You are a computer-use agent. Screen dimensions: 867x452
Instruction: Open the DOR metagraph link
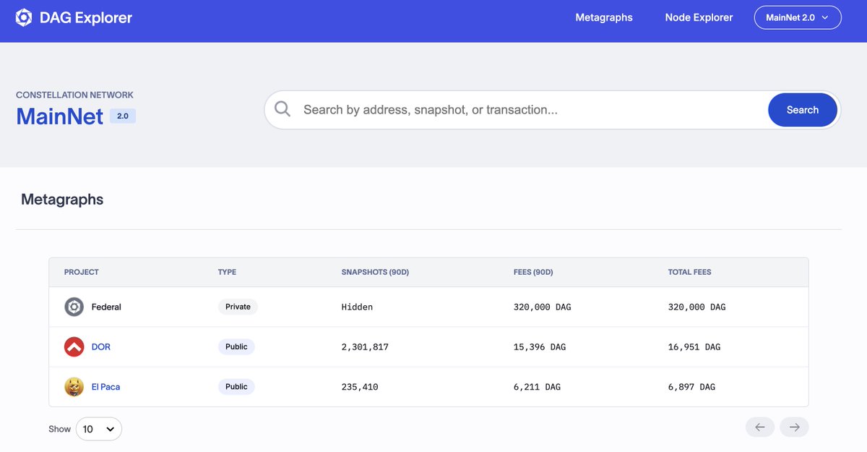click(x=100, y=346)
